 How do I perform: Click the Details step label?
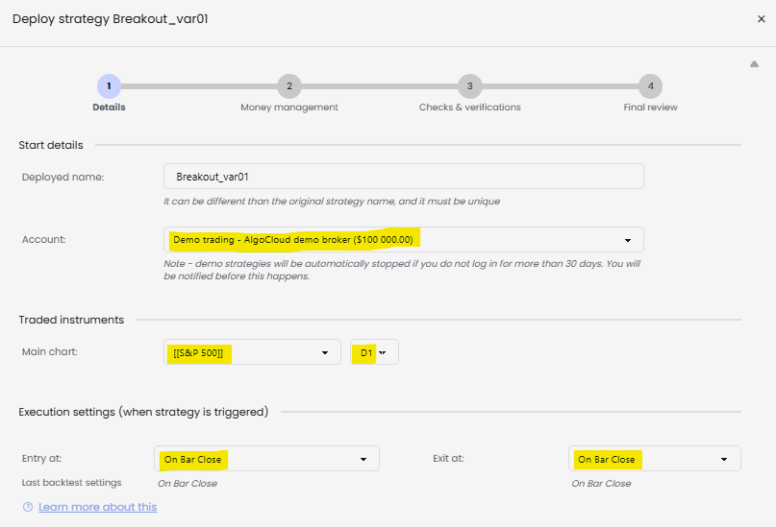[109, 108]
